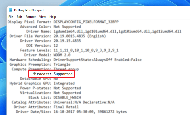The image size is (190, 115).
Task: Click the Driver Name line with igdumdim64.dll
Action: [x=104, y=32]
